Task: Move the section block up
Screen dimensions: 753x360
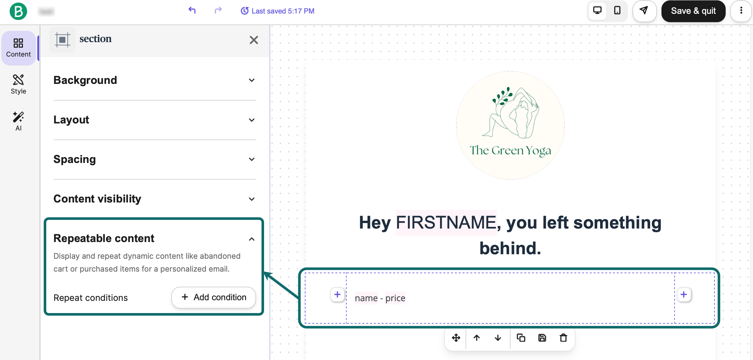Action: (x=477, y=338)
